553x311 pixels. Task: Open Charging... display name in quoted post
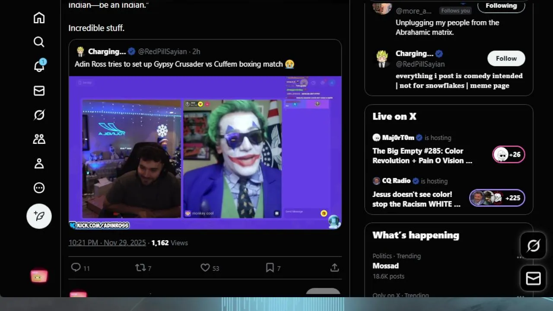click(x=107, y=51)
